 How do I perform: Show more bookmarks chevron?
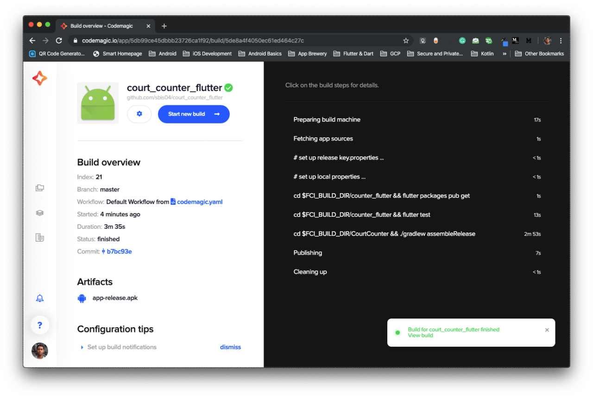pos(505,54)
